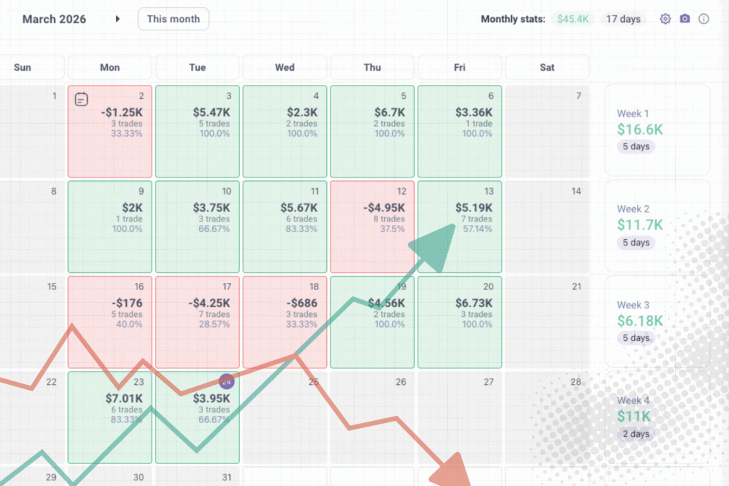
Task: Open calendar settings gear icon
Action: [665, 19]
